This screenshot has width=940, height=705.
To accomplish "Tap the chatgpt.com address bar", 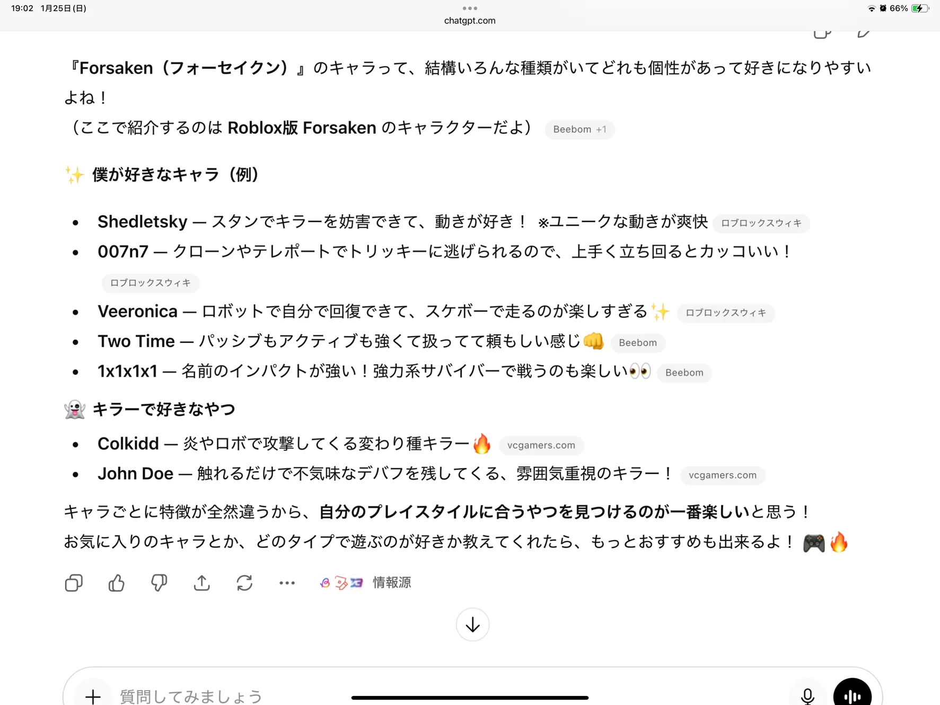I will click(x=470, y=21).
